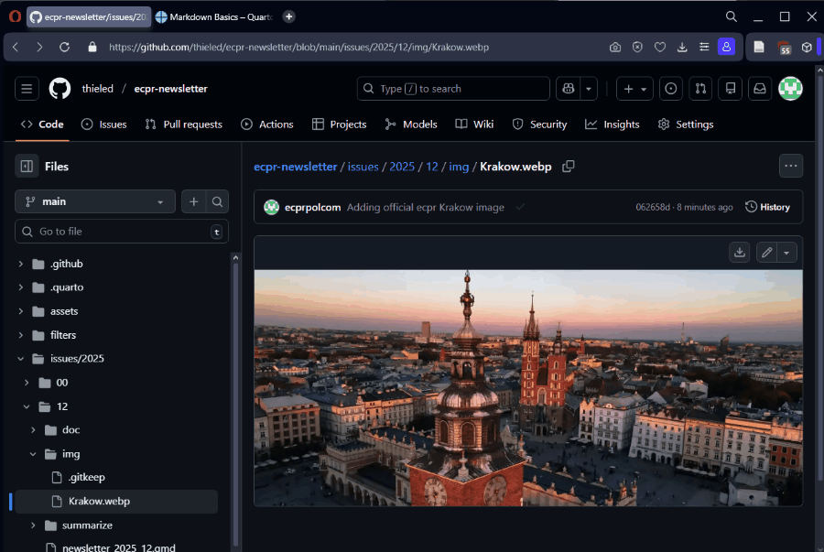Viewport: 824px width, 552px height.
Task: Open the edit file options dropdown arrow
Action: tap(787, 253)
